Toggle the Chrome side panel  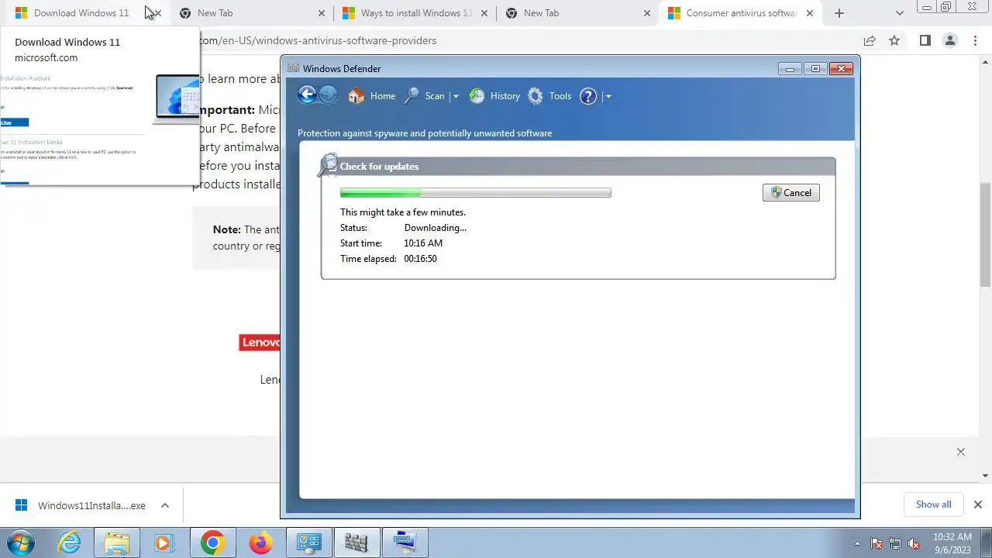pyautogui.click(x=925, y=40)
